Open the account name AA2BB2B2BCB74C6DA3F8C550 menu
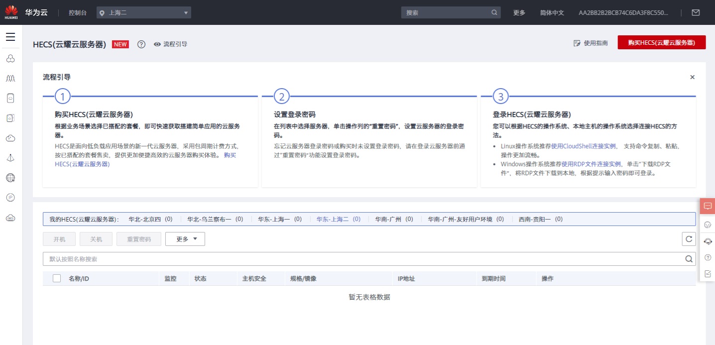The width and height of the screenshot is (715, 345). click(x=623, y=12)
